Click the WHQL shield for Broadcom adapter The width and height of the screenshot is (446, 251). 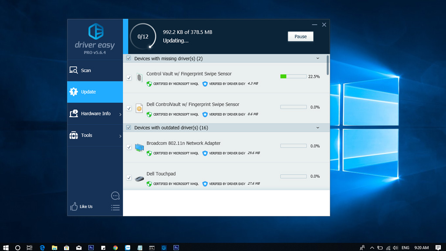tap(149, 153)
